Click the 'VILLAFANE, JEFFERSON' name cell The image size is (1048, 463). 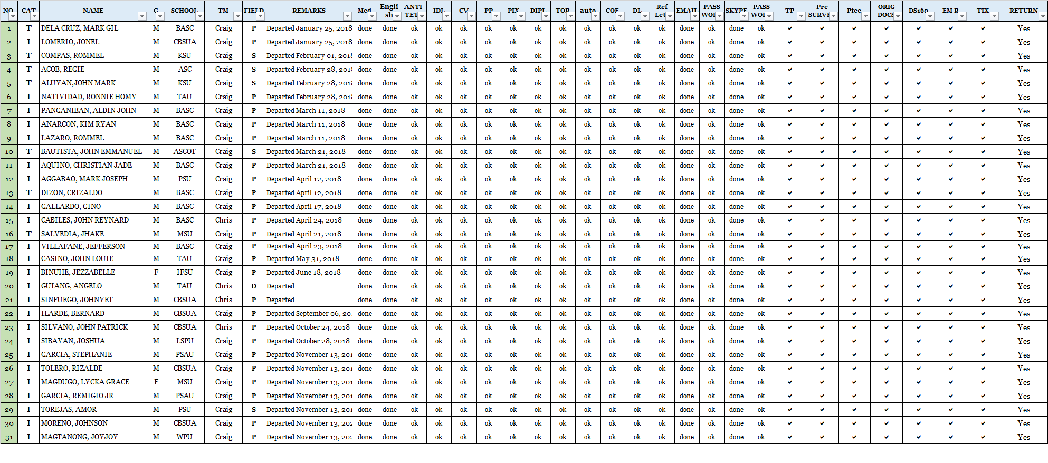(x=93, y=246)
